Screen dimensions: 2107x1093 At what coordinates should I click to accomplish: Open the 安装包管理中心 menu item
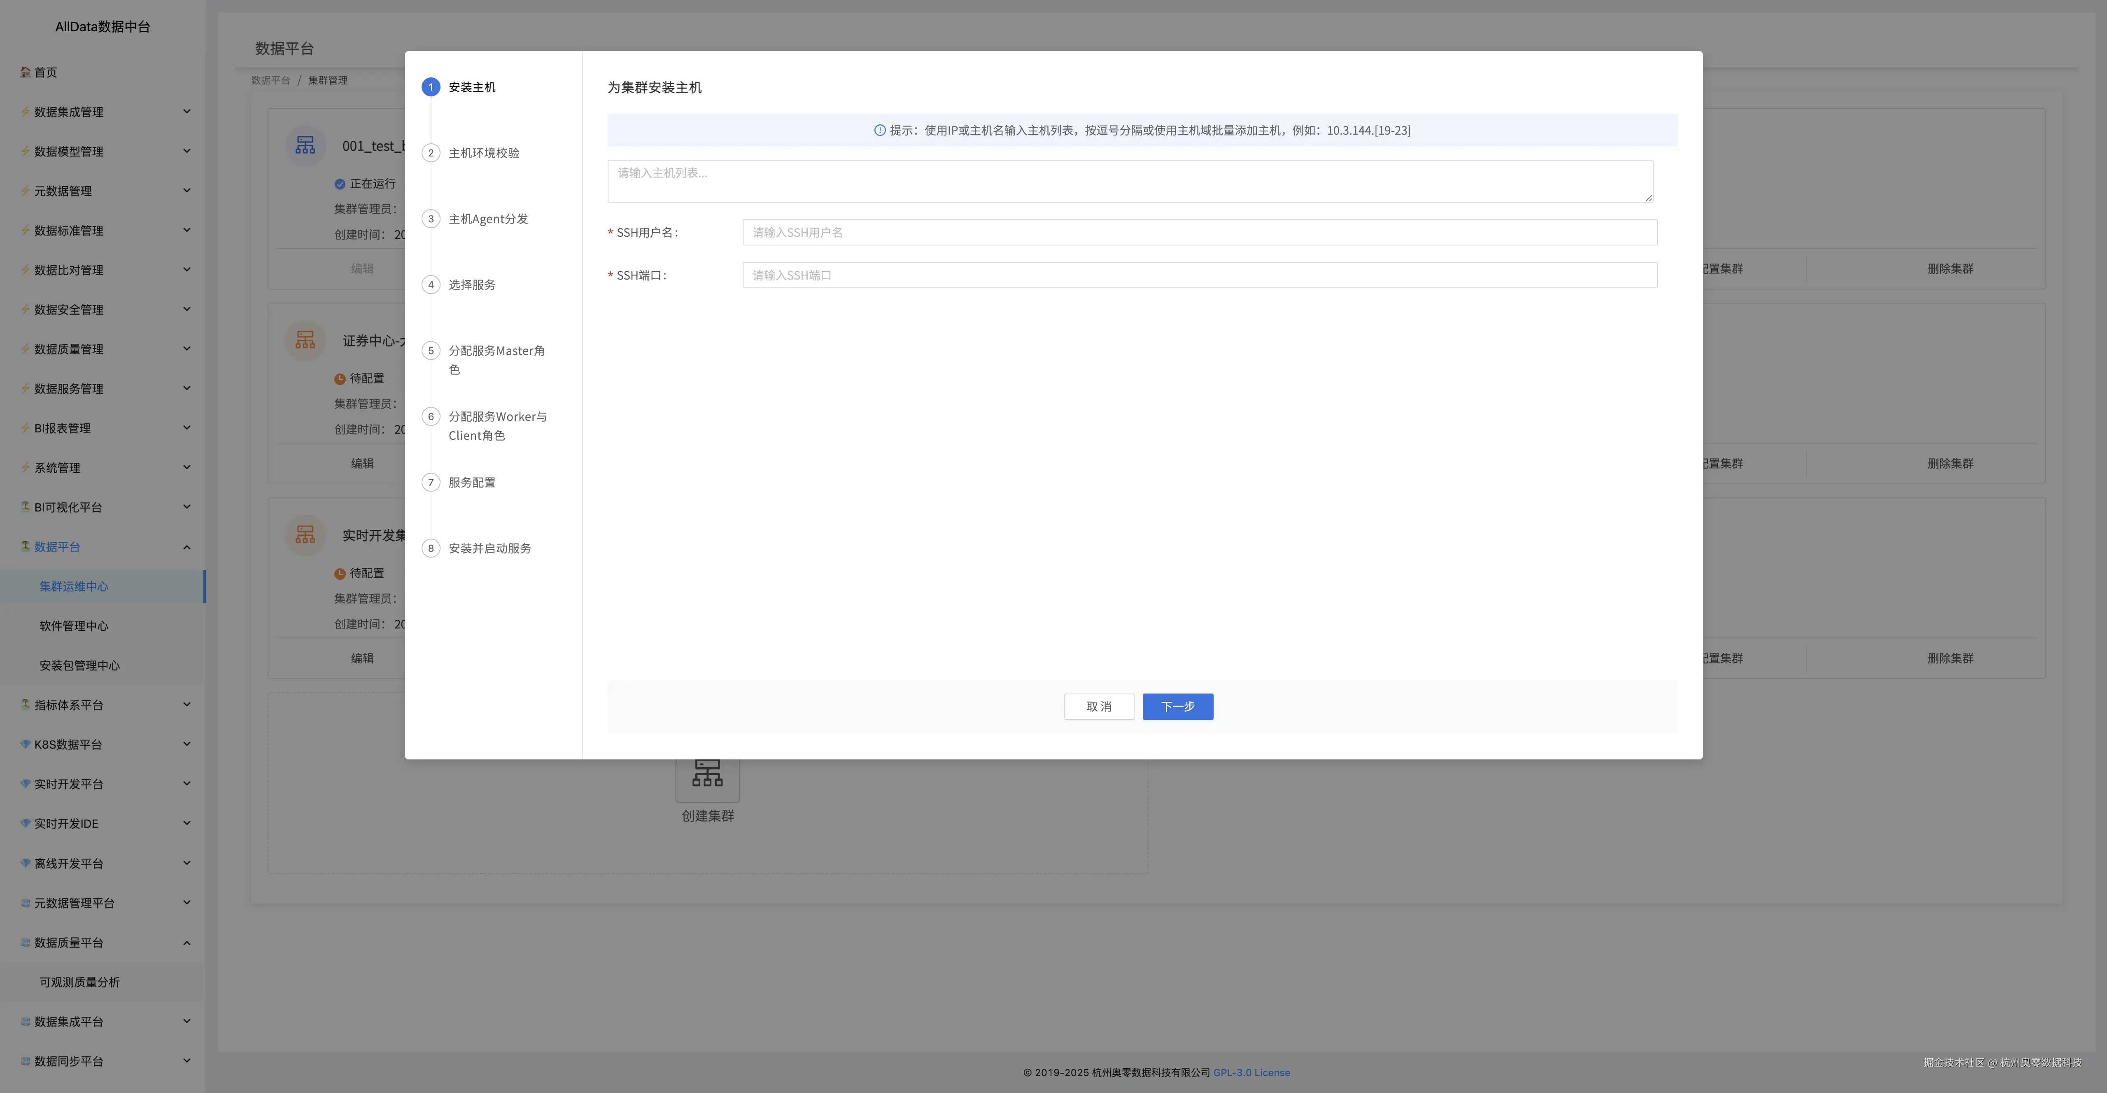[x=79, y=665]
